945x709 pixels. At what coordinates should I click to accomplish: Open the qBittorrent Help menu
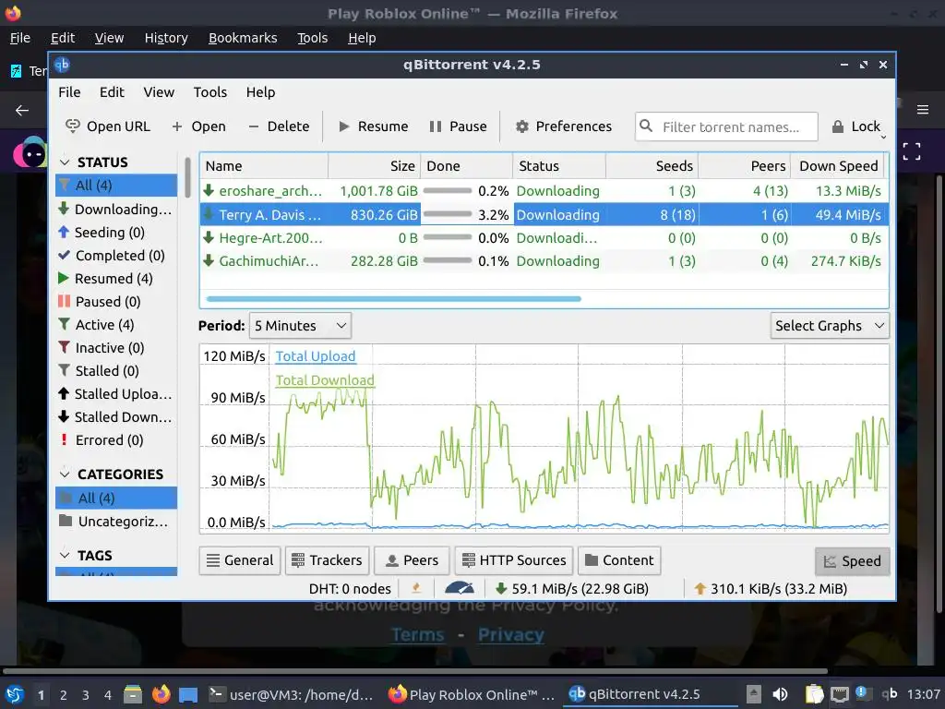260,92
